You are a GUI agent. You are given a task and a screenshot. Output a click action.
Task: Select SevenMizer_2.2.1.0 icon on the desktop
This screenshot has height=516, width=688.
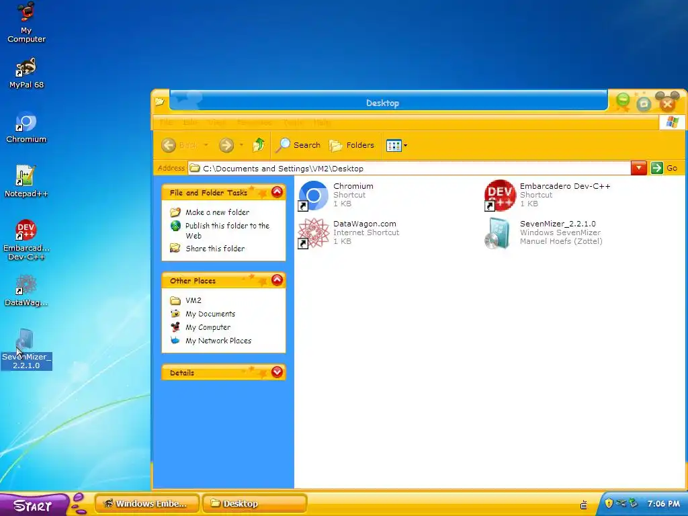coord(26,349)
